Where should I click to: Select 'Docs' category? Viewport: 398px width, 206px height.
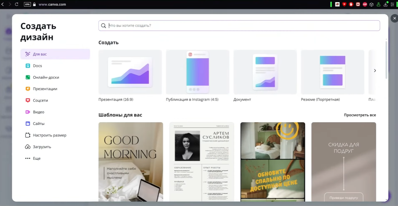pyautogui.click(x=55, y=66)
